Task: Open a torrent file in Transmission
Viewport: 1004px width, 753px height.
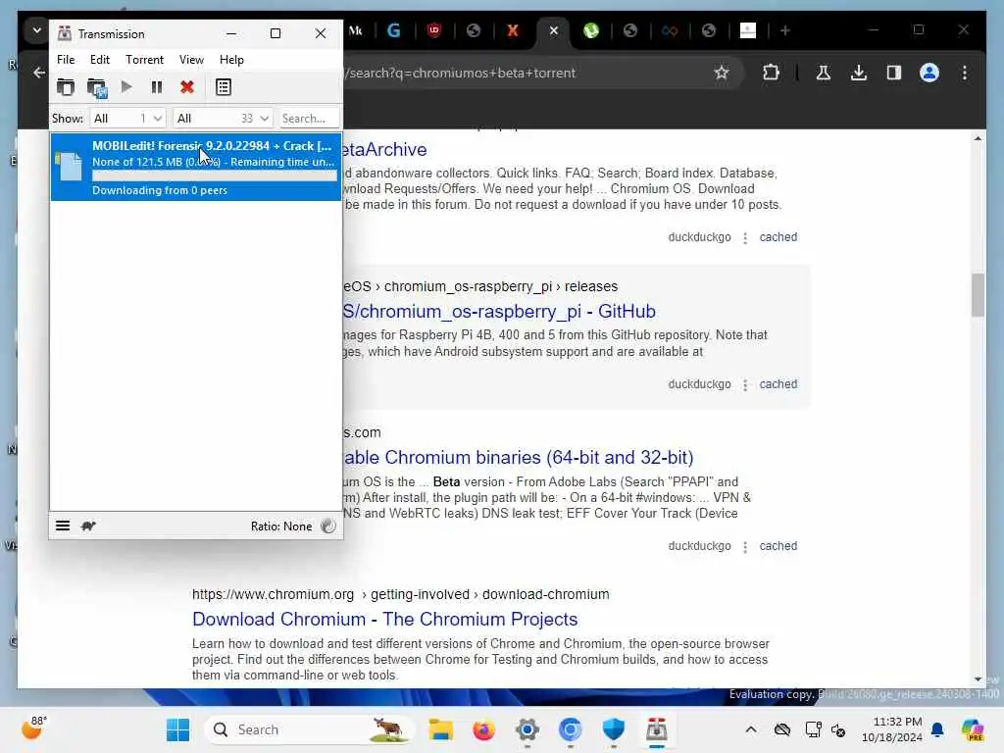Action: coord(66,87)
